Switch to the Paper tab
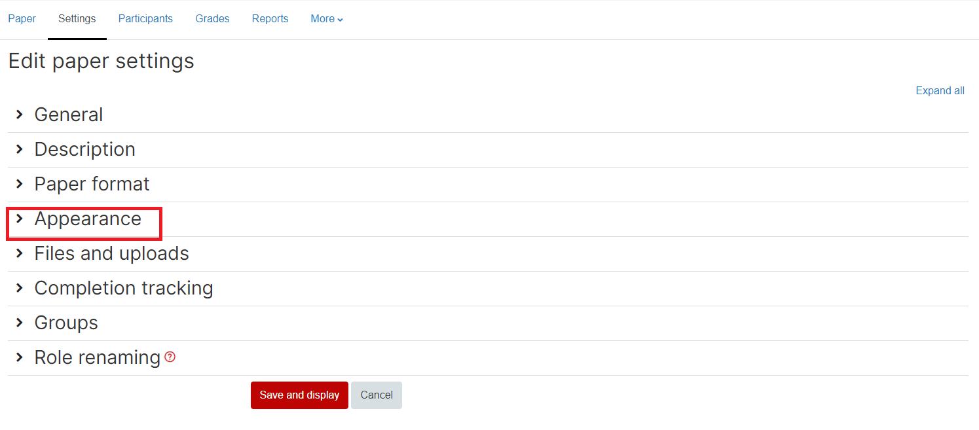This screenshot has width=979, height=430. (x=22, y=19)
